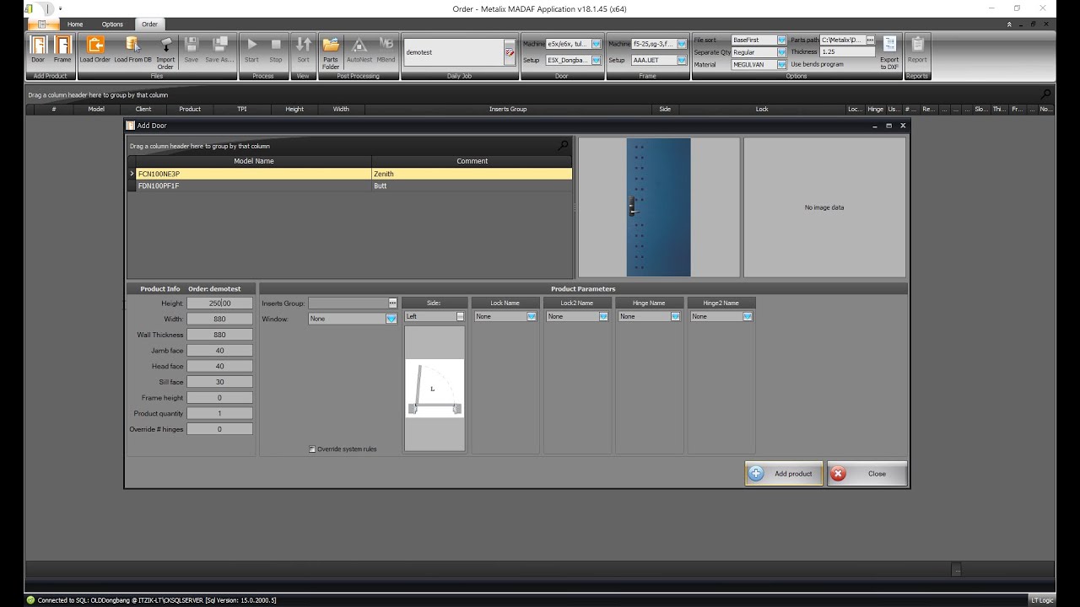Open the Material MEGULVAN dropdown
Viewport: 1080px width, 607px height.
click(782, 64)
